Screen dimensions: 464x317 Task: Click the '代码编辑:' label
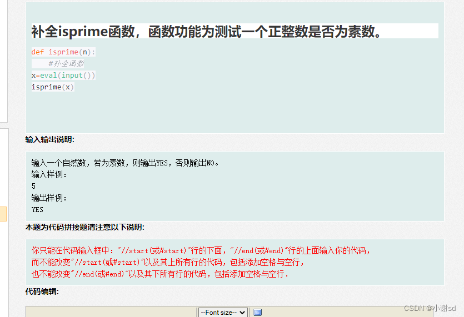coord(42,291)
